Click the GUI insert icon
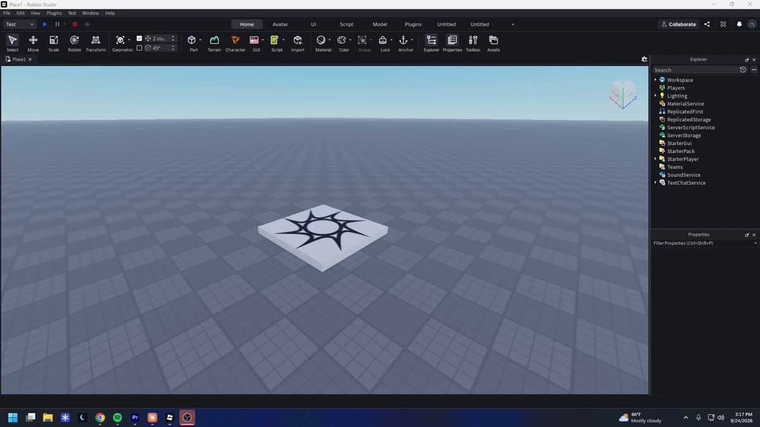The image size is (760, 427). point(254,40)
